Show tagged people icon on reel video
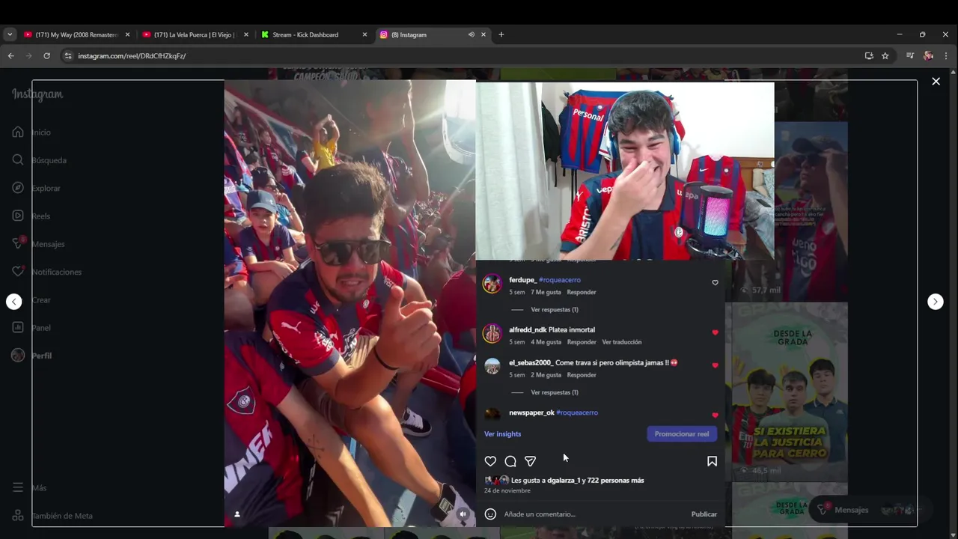The height and width of the screenshot is (539, 958). point(237,514)
